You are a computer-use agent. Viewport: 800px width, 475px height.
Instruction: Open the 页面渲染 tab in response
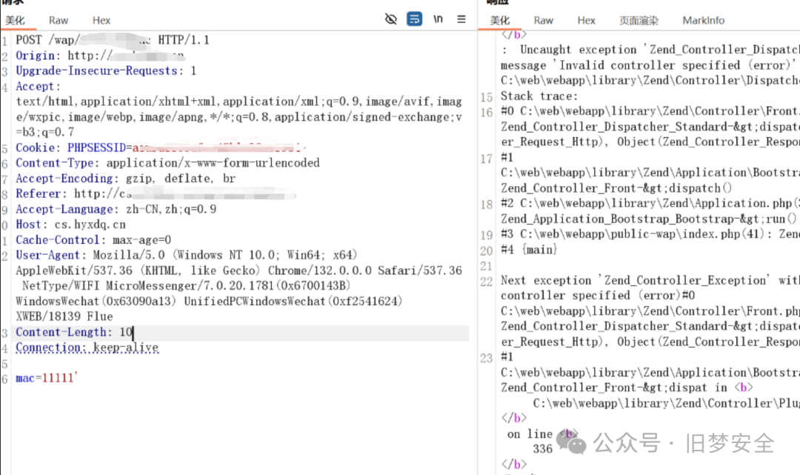[x=639, y=21]
